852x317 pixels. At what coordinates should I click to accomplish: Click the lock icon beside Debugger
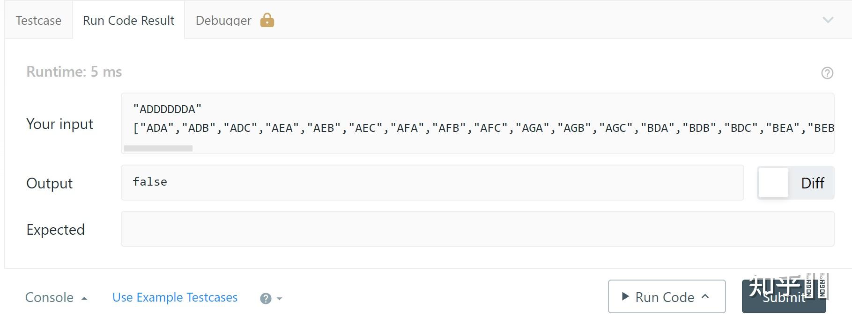pos(267,20)
